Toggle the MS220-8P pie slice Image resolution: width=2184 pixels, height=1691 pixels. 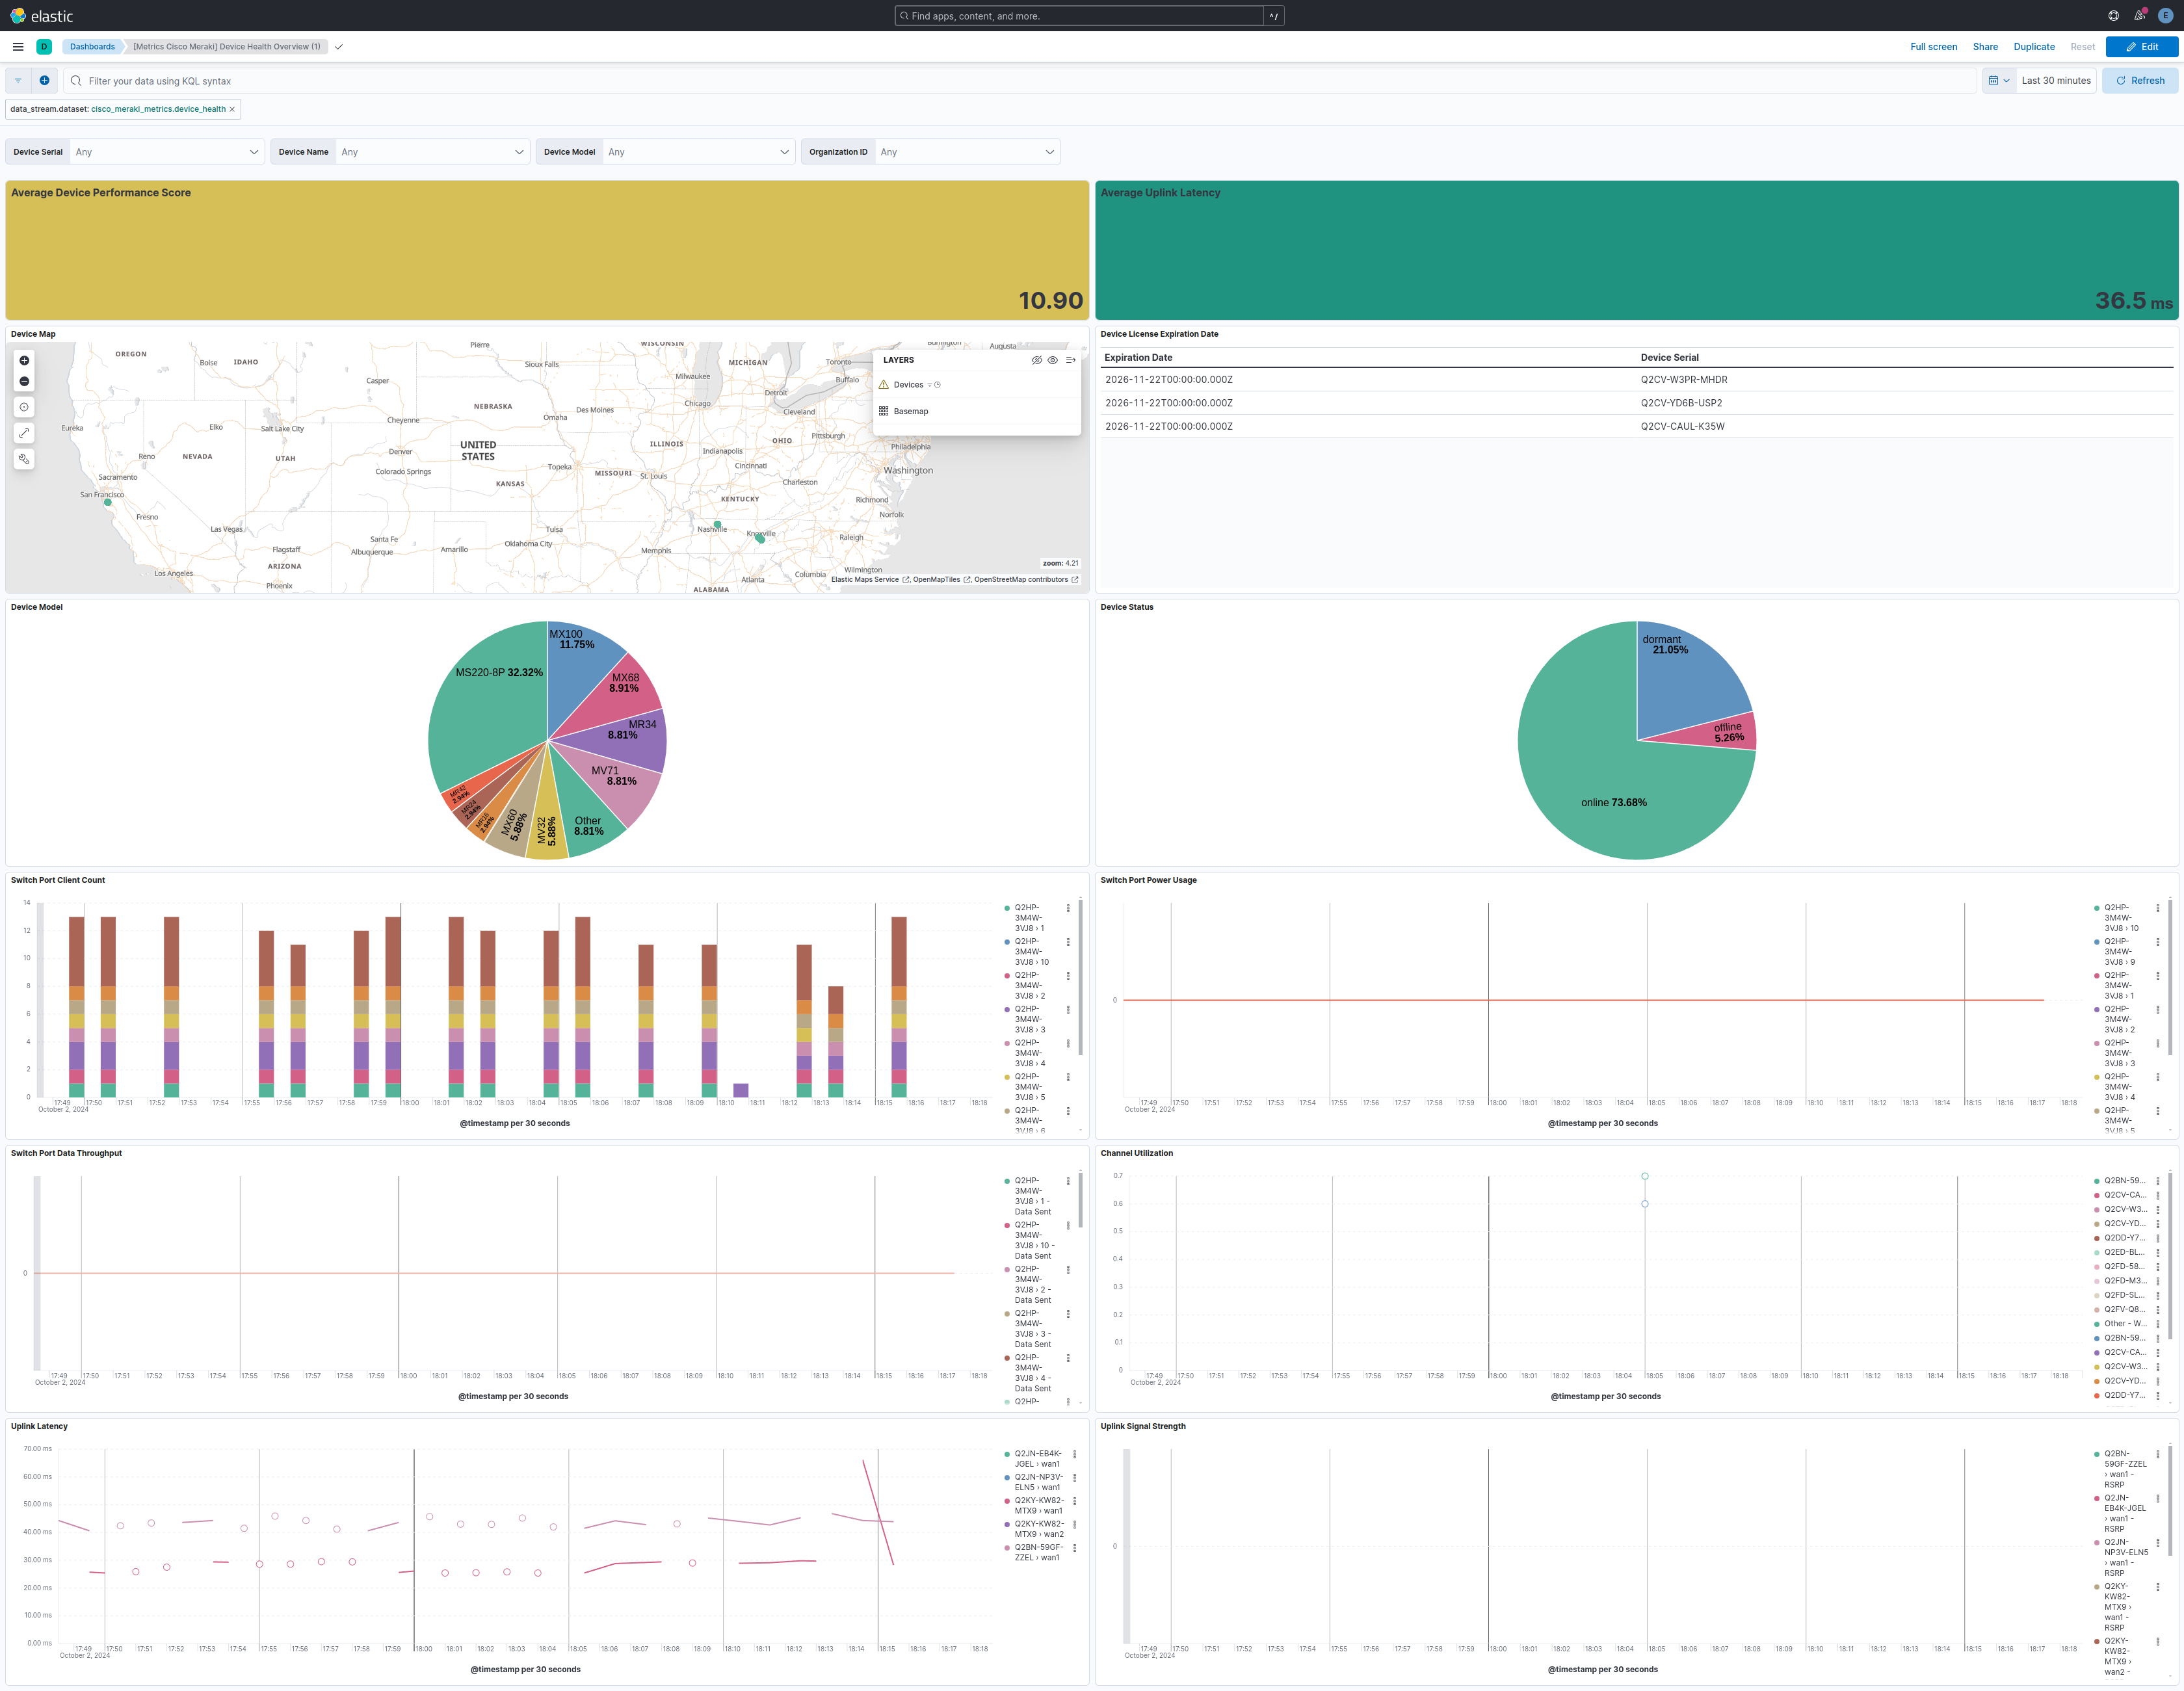490,720
